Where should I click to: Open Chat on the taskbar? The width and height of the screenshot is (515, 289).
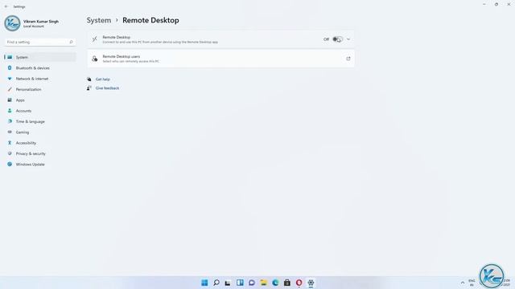tap(252, 283)
